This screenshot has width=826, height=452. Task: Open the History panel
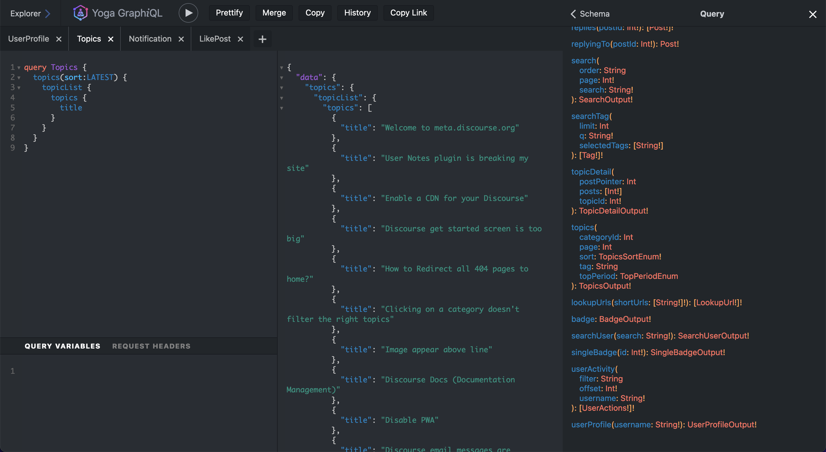point(357,13)
